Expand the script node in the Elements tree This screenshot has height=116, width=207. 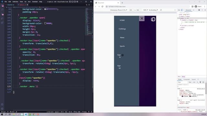coord(180,25)
